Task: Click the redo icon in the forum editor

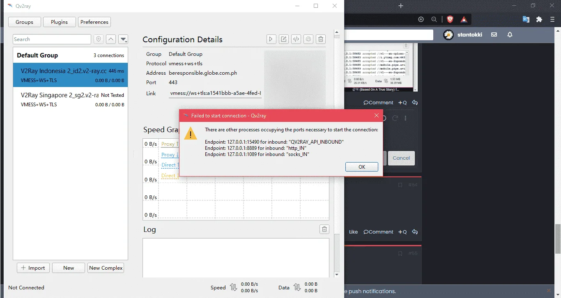Action: [395, 118]
